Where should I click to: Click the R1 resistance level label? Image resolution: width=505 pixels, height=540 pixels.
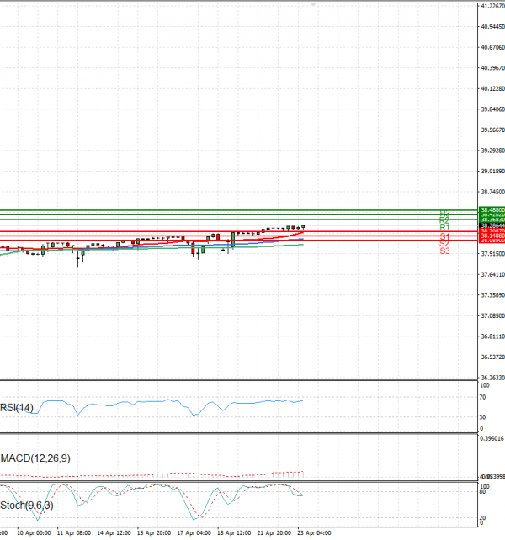click(444, 227)
